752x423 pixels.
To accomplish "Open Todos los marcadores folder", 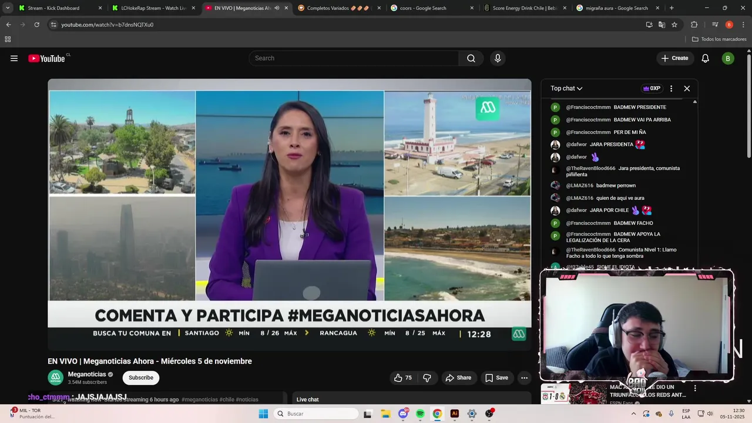I will tap(719, 39).
